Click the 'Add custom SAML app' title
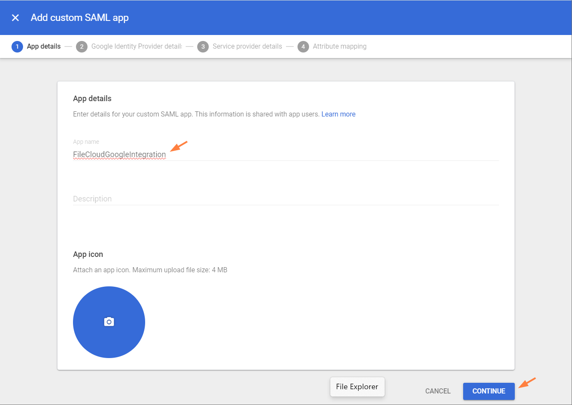The image size is (572, 405). [79, 18]
